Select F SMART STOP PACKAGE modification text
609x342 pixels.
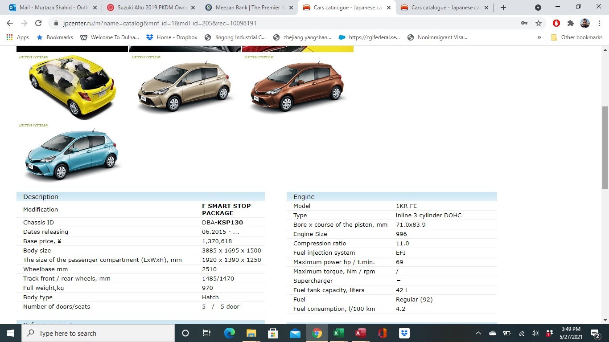coord(226,209)
